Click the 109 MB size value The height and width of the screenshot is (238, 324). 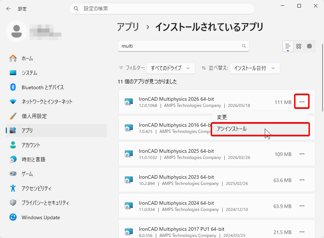pos(283,154)
